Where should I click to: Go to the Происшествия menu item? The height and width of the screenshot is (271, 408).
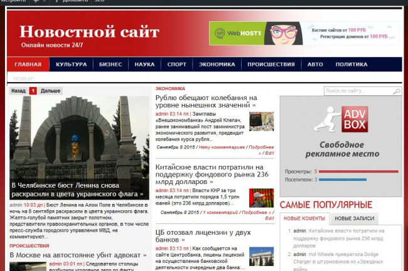[271, 64]
